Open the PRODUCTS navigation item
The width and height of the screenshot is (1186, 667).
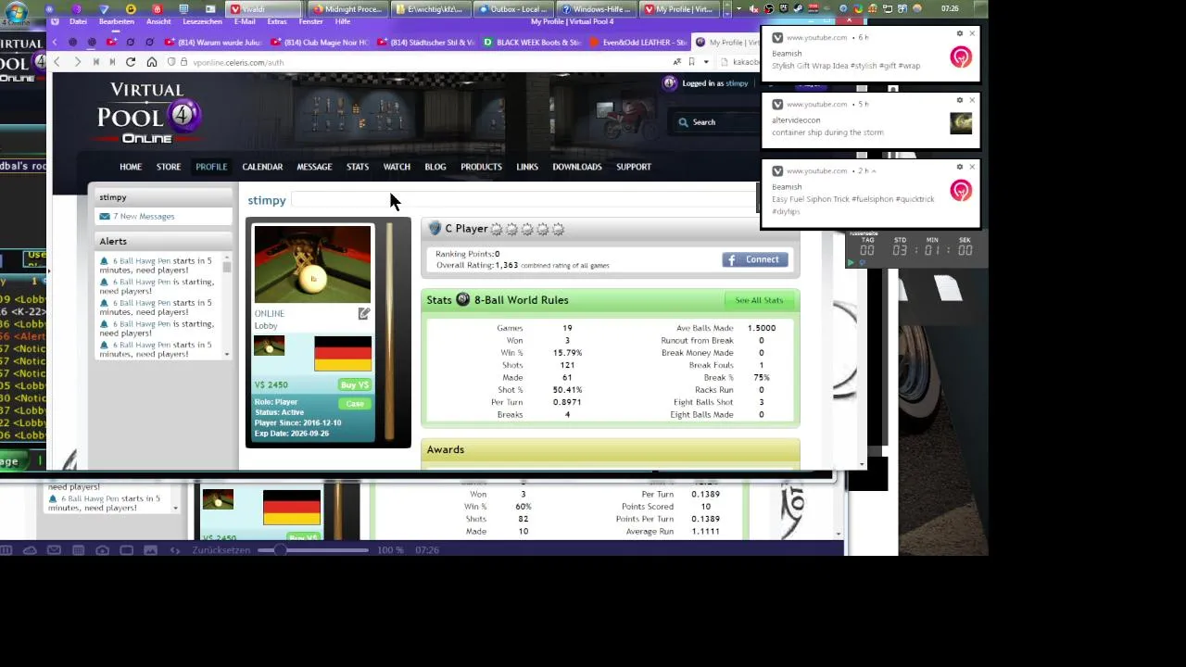(481, 167)
